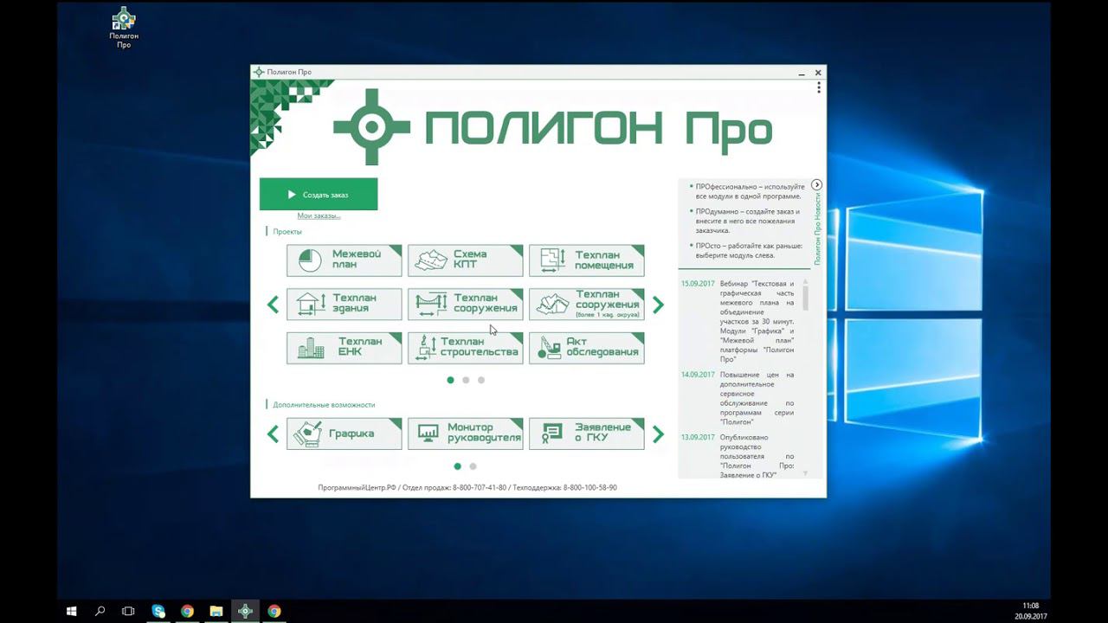Open the Техплан строительства module
This screenshot has height=623, width=1108.
[466, 348]
